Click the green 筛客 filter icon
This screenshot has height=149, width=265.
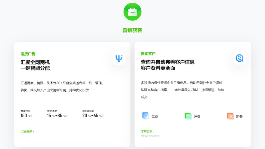coord(188,116)
